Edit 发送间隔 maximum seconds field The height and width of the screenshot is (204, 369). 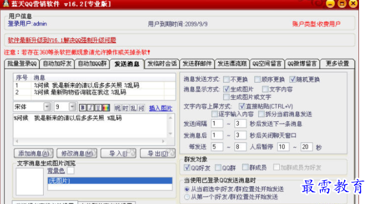[x=240, y=124]
